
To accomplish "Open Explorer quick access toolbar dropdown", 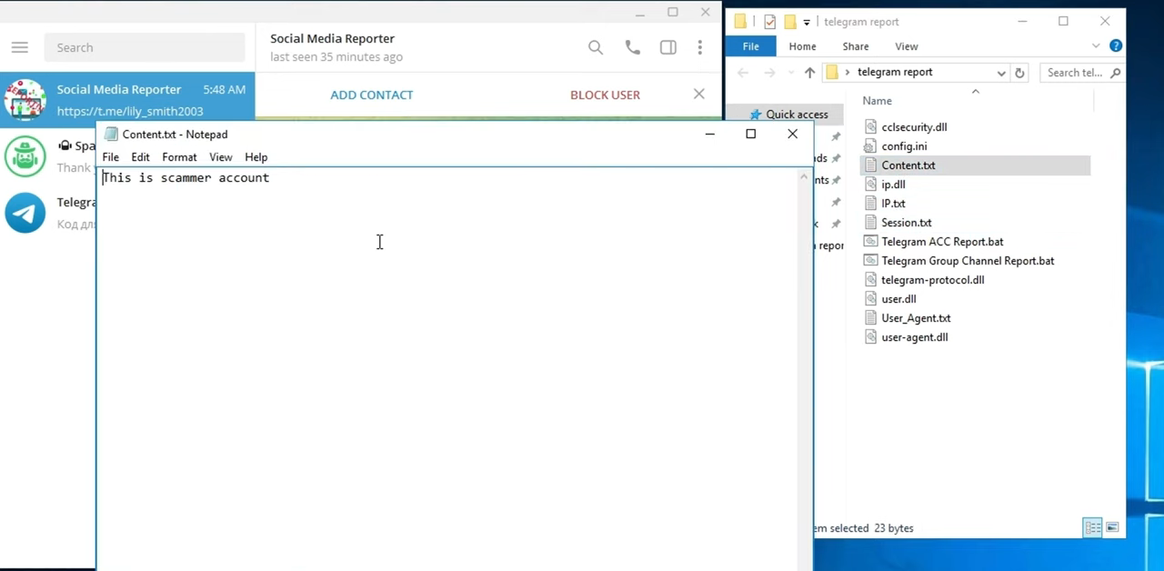I will tap(807, 22).
